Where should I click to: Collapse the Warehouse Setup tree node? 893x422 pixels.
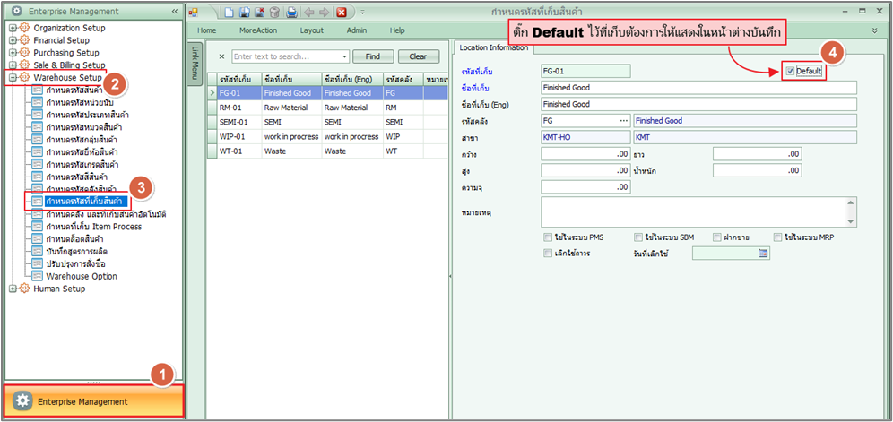point(13,78)
